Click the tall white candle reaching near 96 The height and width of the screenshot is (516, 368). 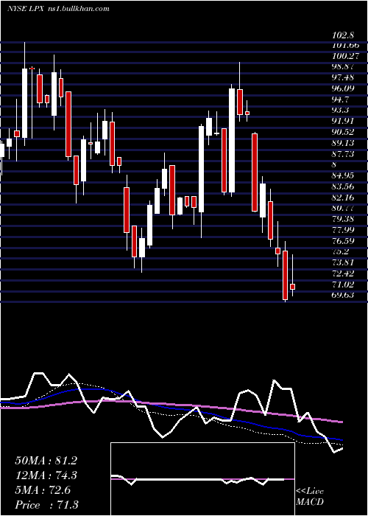(x=232, y=140)
